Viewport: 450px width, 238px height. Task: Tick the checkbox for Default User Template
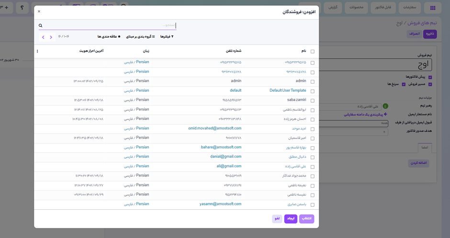[x=313, y=91]
